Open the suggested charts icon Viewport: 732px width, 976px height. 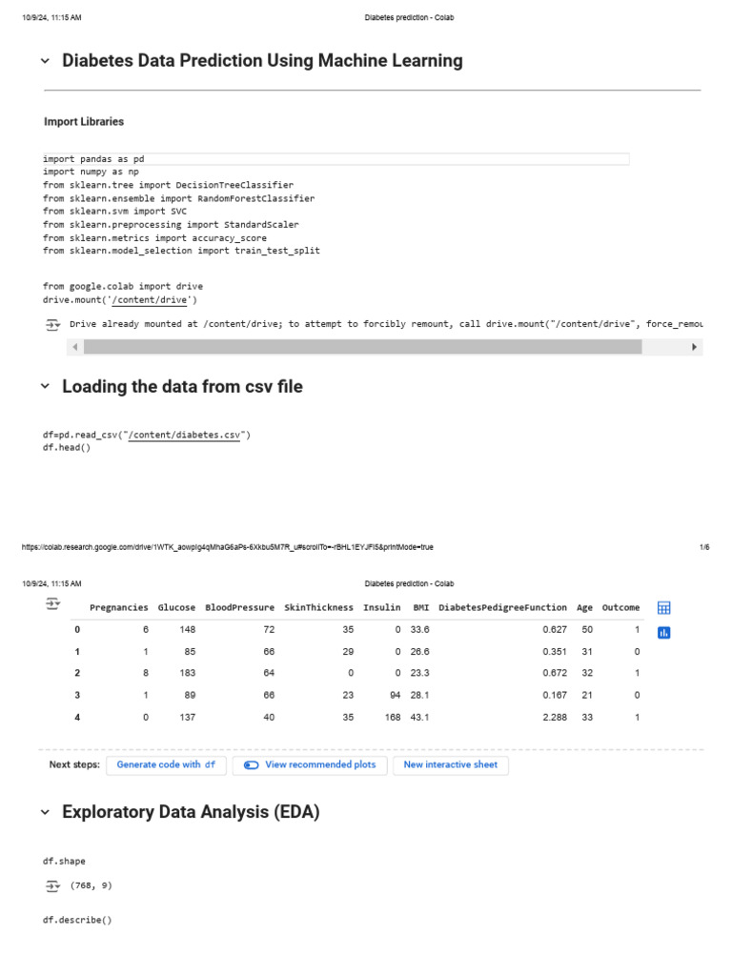[664, 631]
